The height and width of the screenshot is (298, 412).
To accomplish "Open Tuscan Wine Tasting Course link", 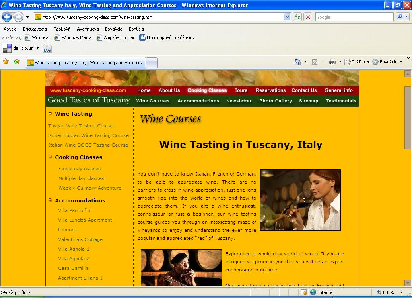I will [81, 126].
